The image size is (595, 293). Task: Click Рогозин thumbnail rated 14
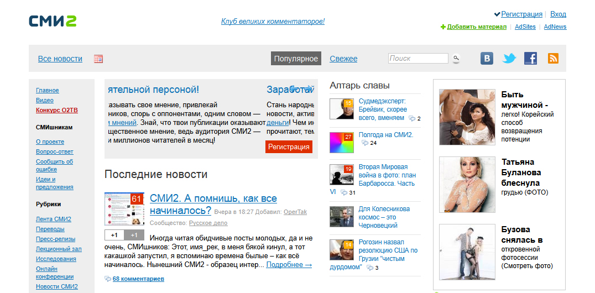(342, 249)
